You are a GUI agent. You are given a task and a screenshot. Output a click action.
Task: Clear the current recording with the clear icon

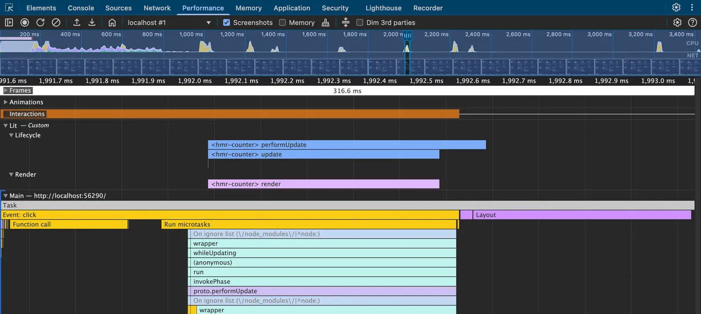pyautogui.click(x=56, y=22)
